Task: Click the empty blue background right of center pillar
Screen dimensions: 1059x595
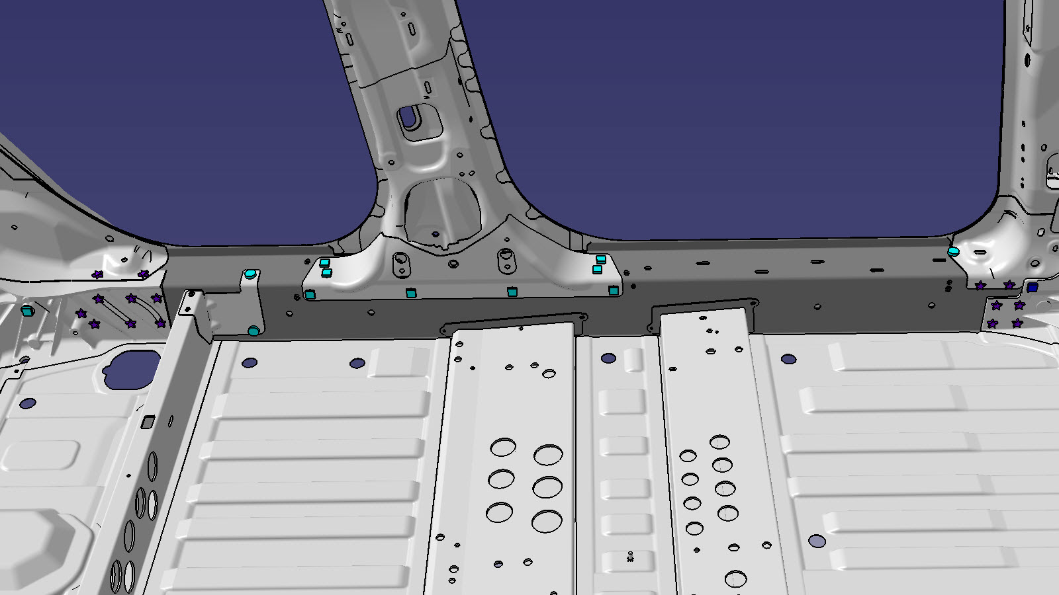Action: tap(728, 119)
